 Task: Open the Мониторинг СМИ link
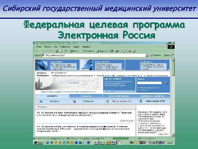click(x=155, y=101)
